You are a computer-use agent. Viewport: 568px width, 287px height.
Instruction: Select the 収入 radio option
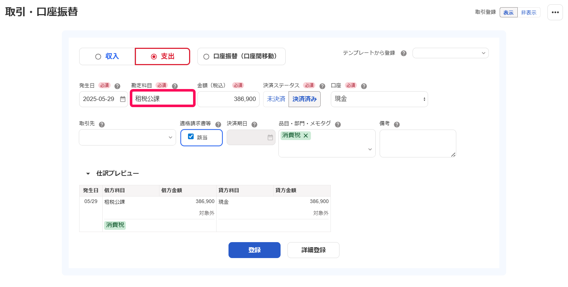coord(107,56)
